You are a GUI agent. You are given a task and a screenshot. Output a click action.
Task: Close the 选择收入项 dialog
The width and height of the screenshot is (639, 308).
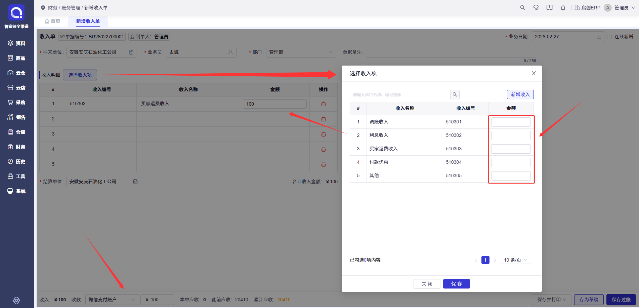pos(534,73)
